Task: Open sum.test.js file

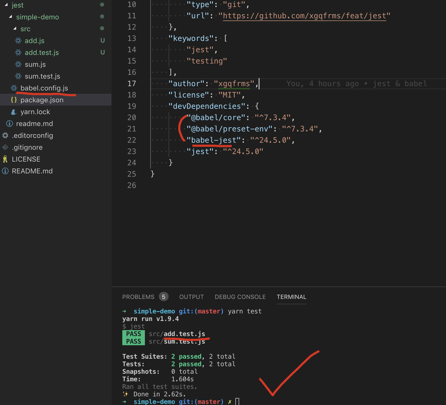Action: tap(43, 76)
